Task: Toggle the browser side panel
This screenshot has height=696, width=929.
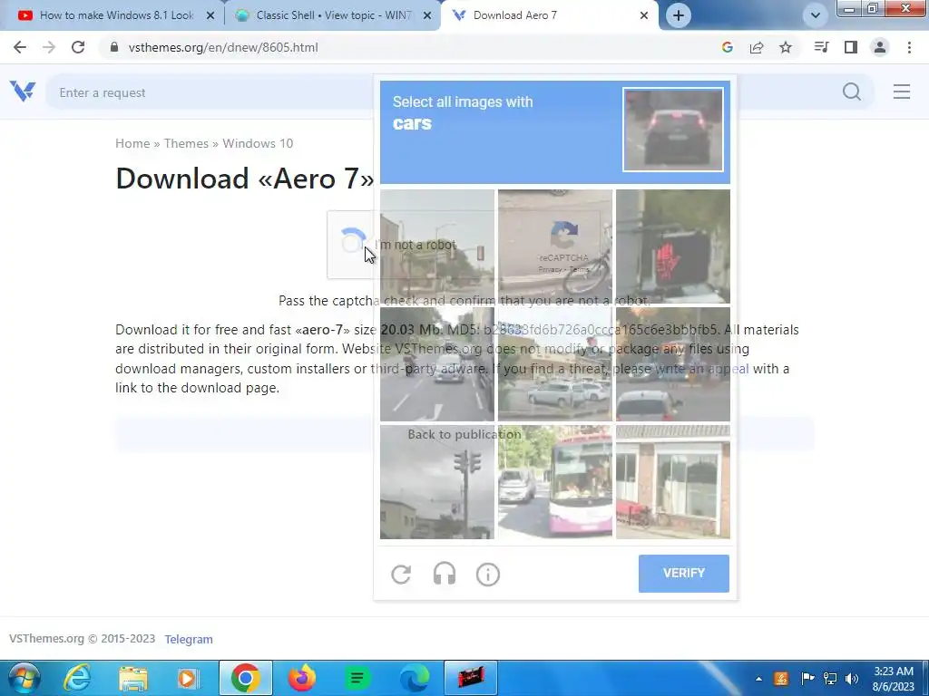Action: (851, 47)
